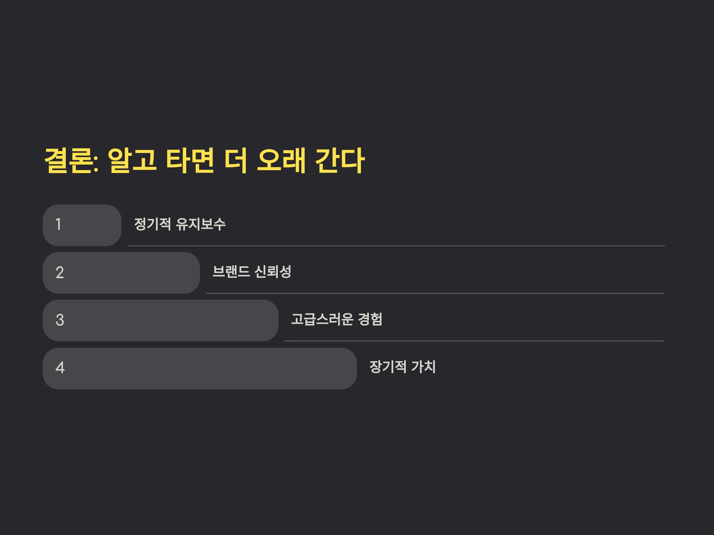The image size is (714, 535).
Task: Select the gray bar beside 고급스러운 경험
Action: (160, 320)
